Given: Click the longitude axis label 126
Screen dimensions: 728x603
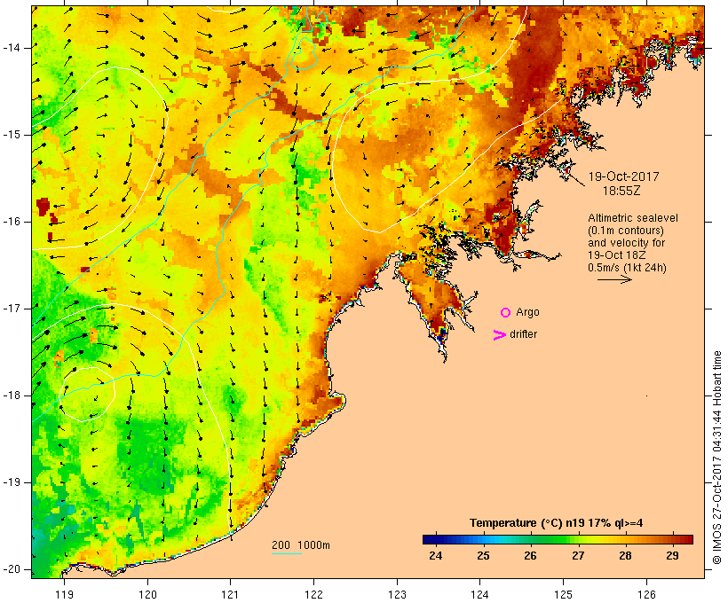Looking at the screenshot, I should pyautogui.click(x=646, y=595).
